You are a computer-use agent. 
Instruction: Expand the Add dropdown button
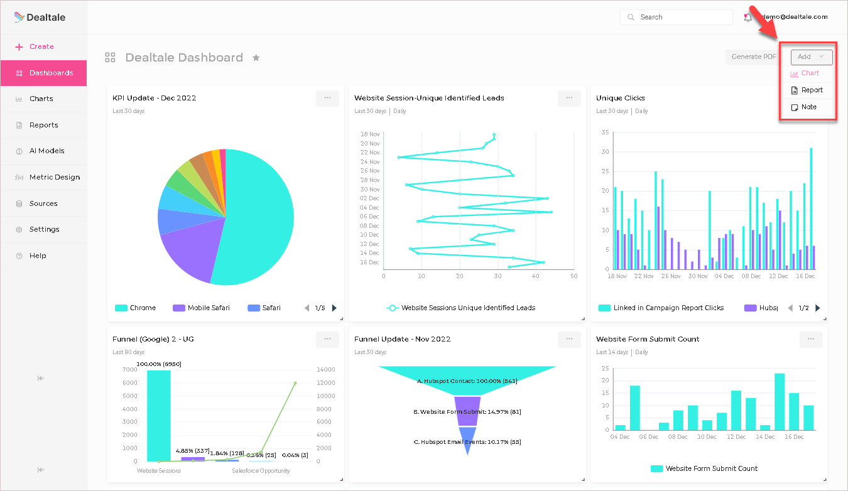[812, 57]
